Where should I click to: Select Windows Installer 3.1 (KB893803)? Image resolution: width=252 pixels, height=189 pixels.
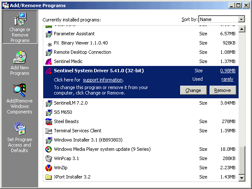click(x=141, y=140)
